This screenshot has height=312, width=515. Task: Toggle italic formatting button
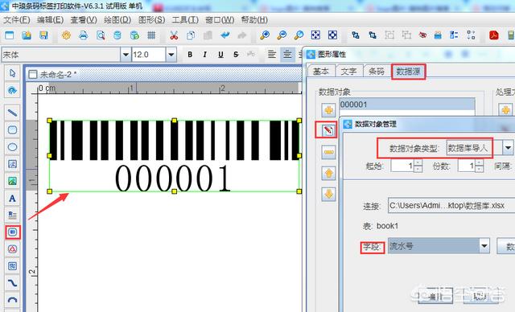pos(205,55)
